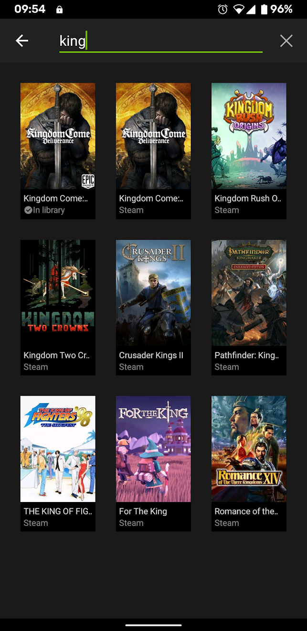Select Crusader Kings II cover art
This screenshot has width=307, height=631.
[153, 293]
